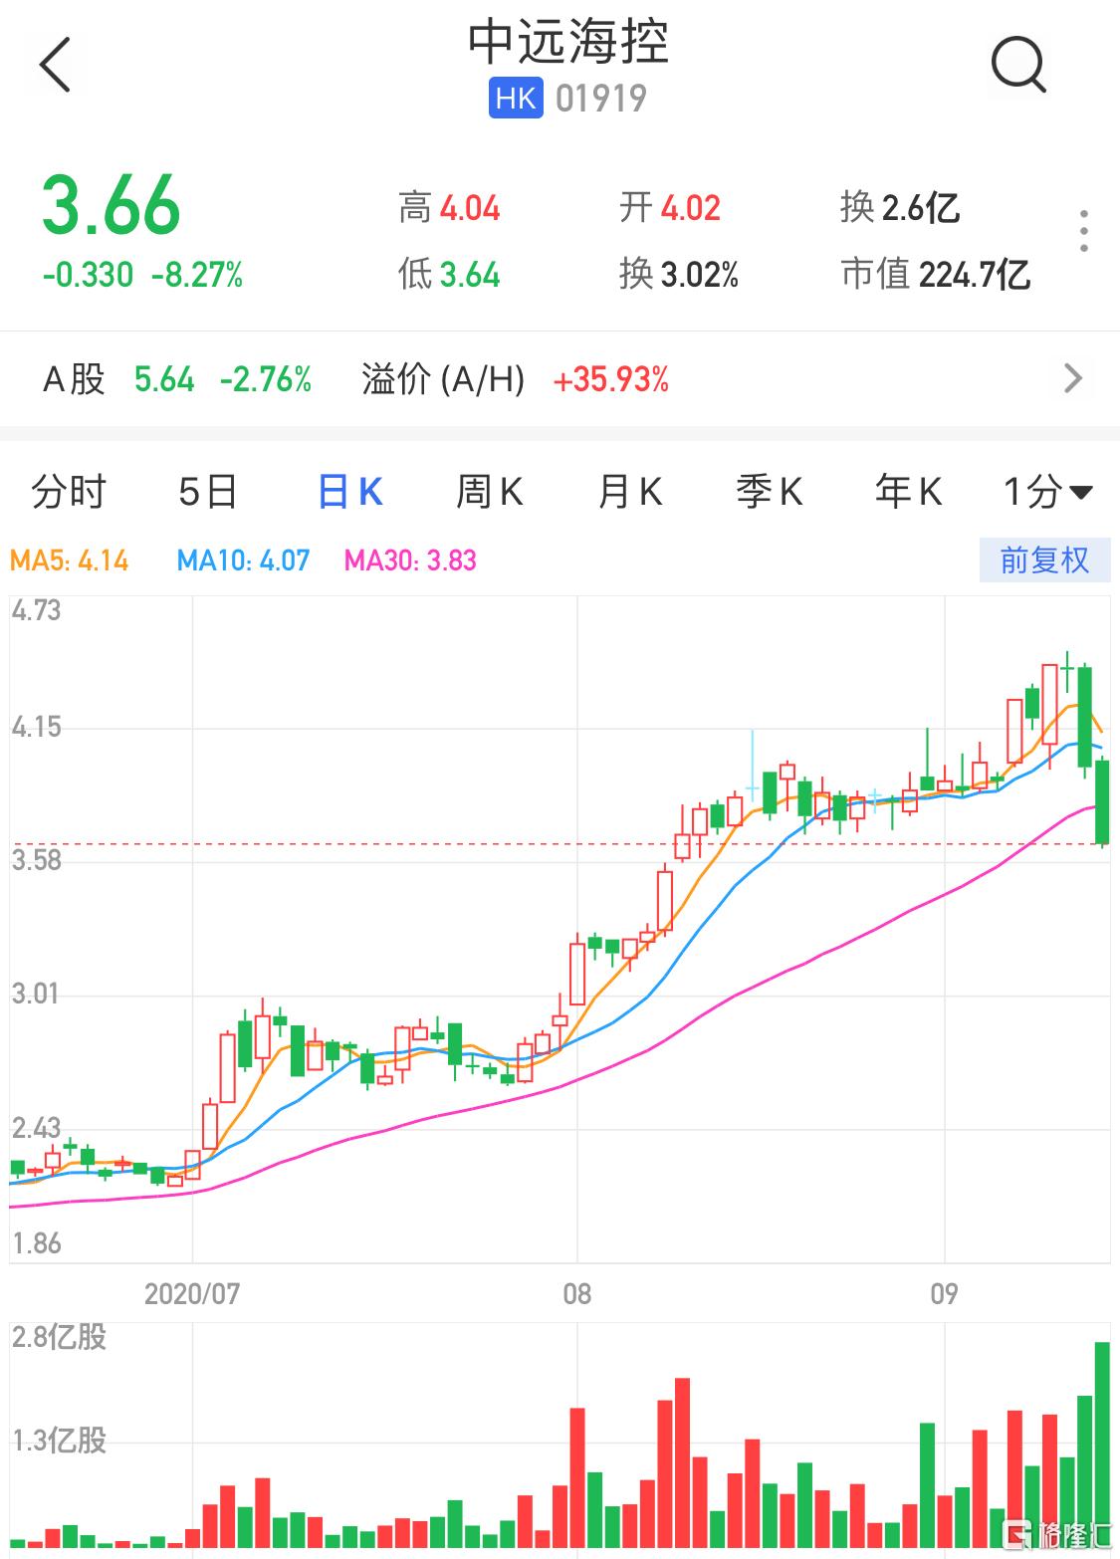Viewport: 1120px width, 1559px height.
Task: Click the MA10: 4.07 indicator label
Action: click(243, 560)
